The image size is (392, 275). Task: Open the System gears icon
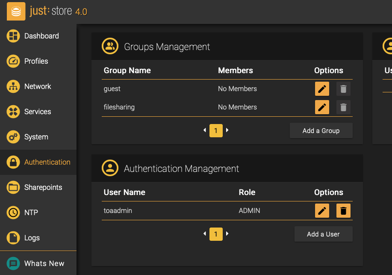[x=13, y=137]
